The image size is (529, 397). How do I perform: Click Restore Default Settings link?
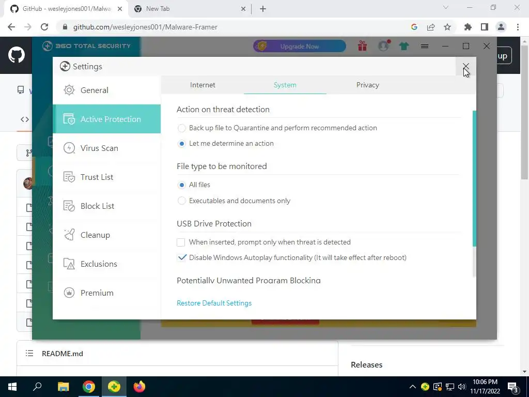click(x=214, y=303)
